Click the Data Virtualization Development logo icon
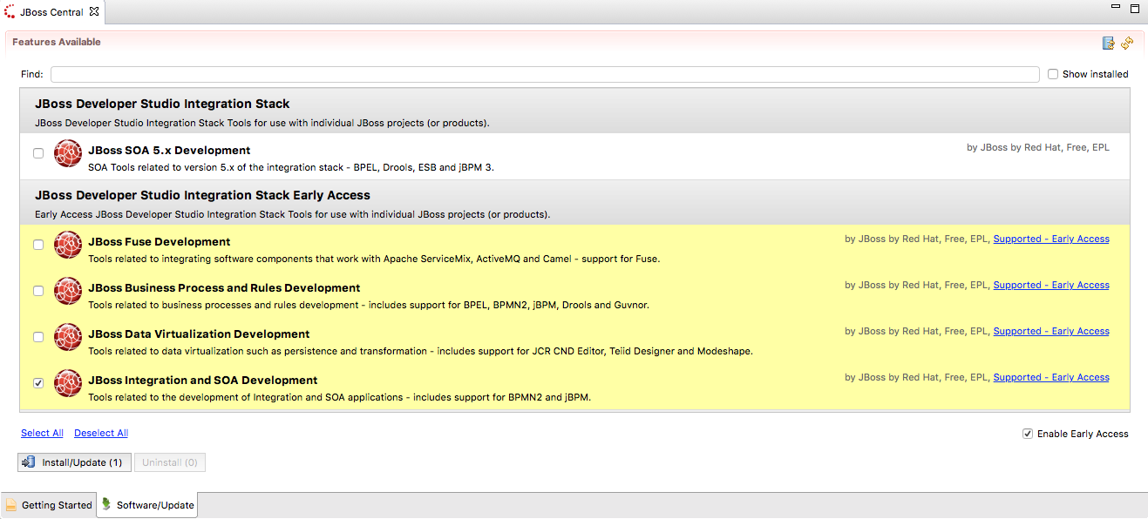The width and height of the screenshot is (1148, 519). pos(68,337)
